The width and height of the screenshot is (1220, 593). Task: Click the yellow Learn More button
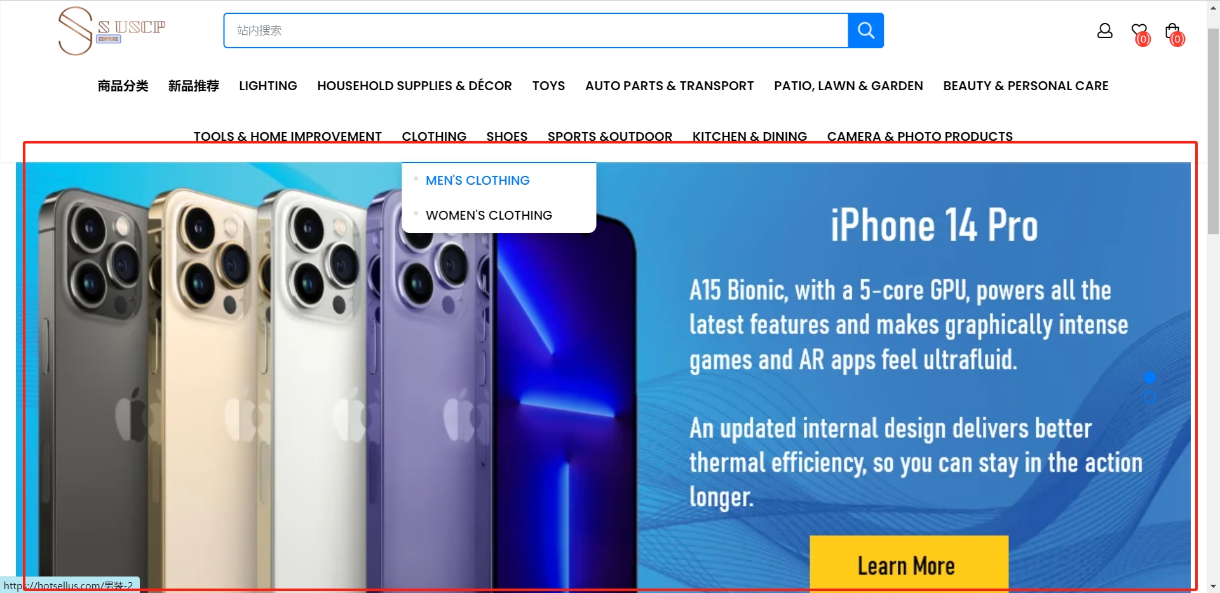point(909,564)
